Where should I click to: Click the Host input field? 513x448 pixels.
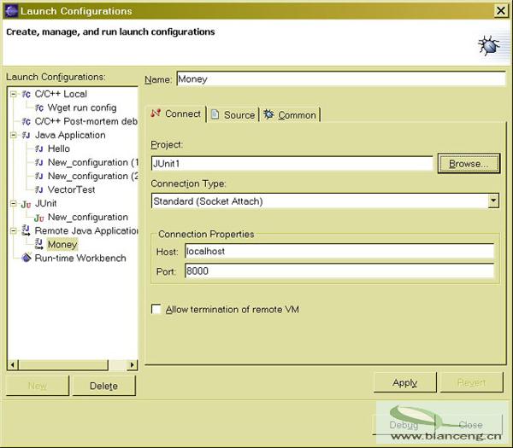coord(339,251)
